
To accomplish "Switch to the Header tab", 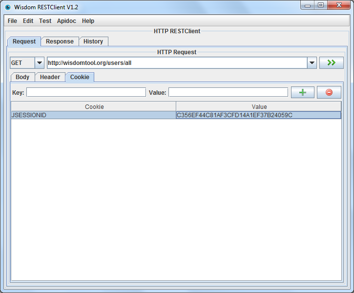I will click(x=50, y=77).
